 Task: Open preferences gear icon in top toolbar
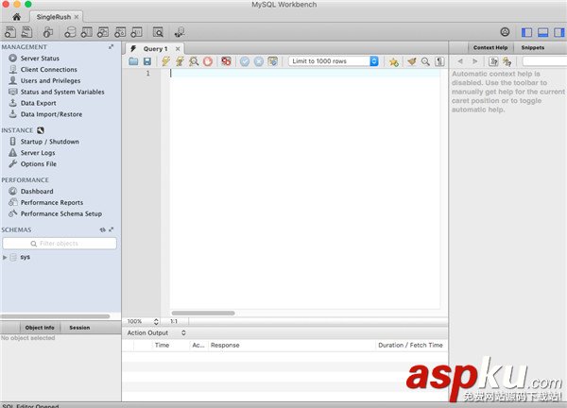[505, 32]
